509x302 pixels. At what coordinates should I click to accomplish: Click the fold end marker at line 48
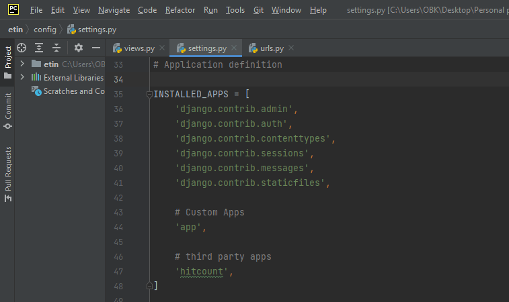(149, 285)
